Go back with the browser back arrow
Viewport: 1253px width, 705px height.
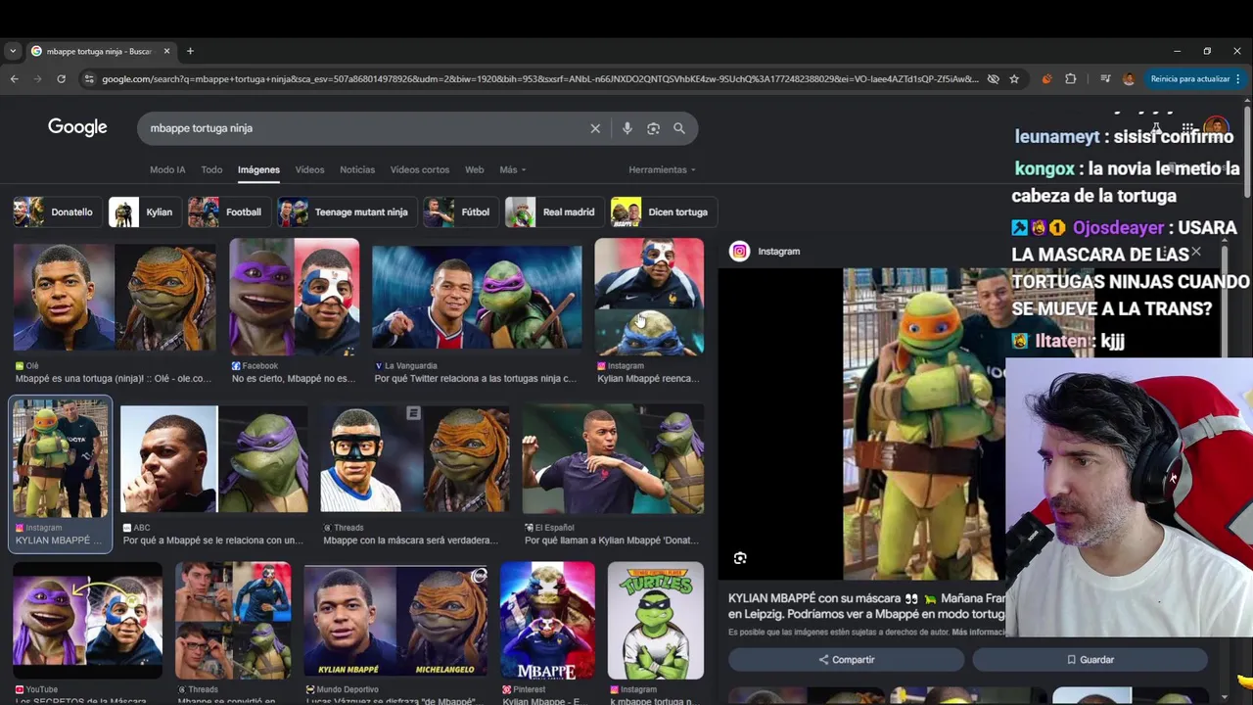(14, 78)
